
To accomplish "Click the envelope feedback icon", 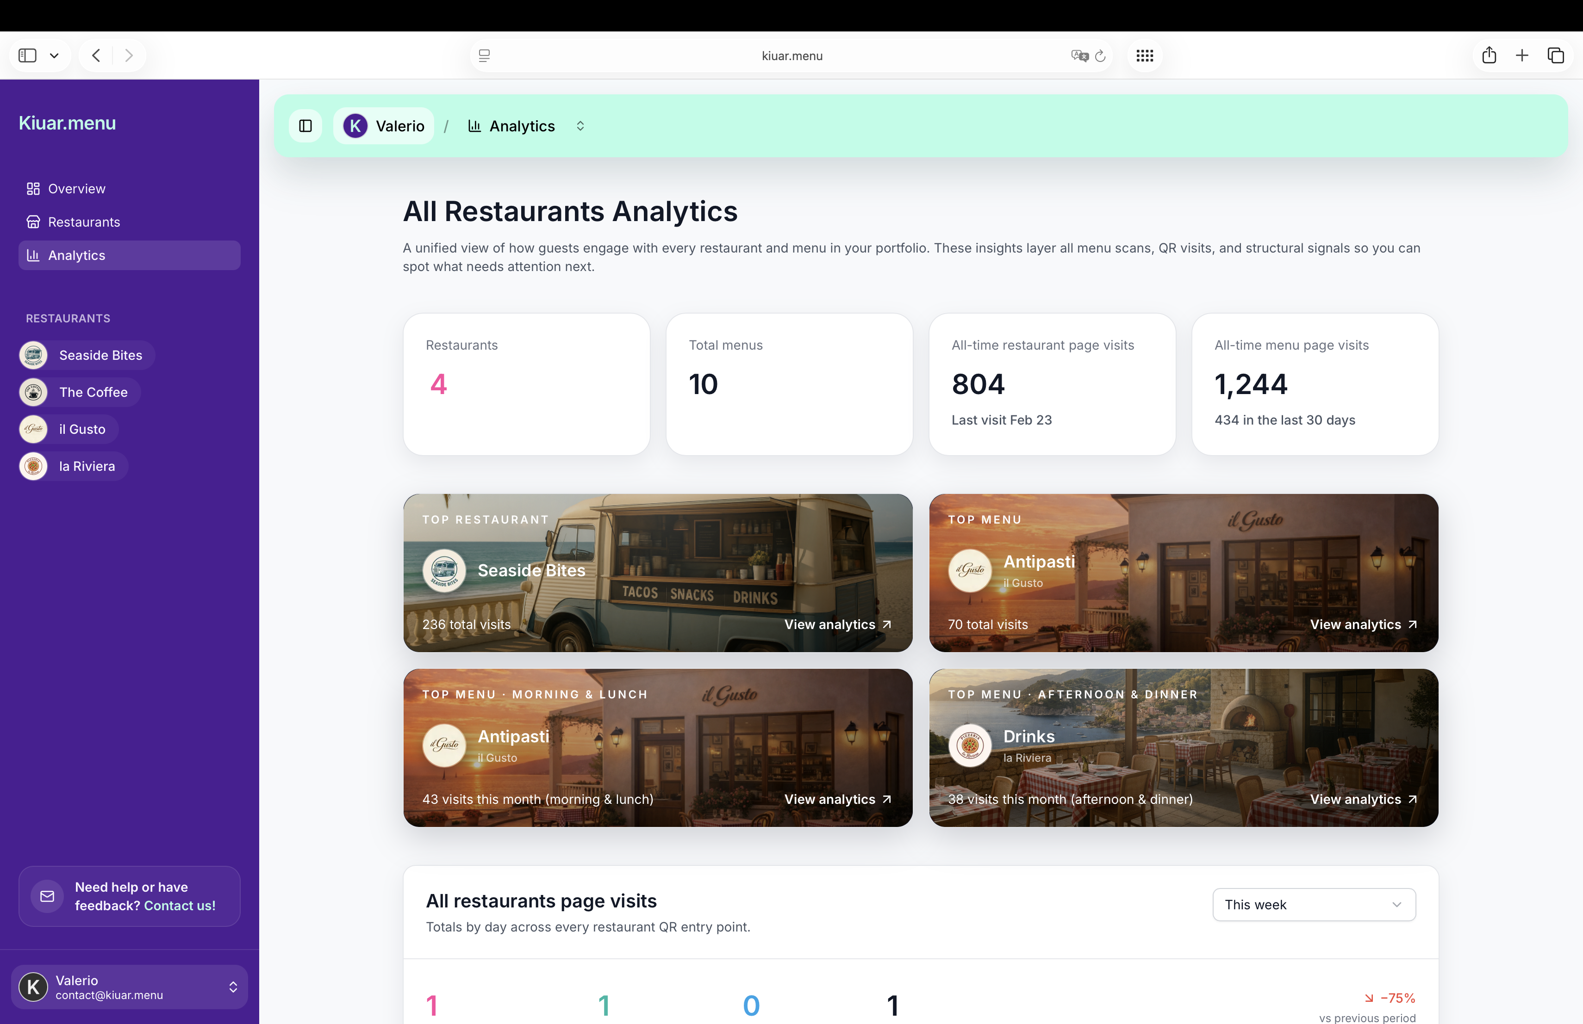I will [47, 896].
